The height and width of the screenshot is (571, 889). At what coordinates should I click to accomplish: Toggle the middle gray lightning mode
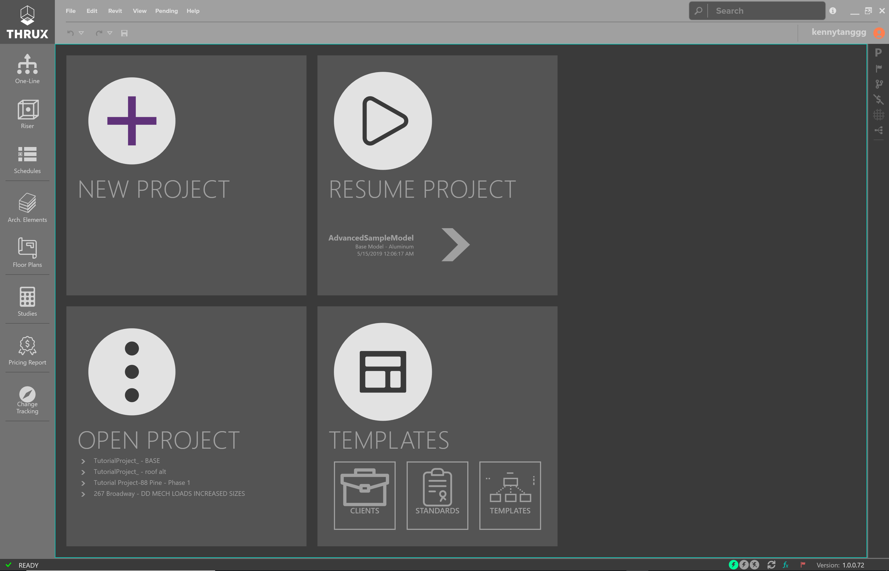744,565
